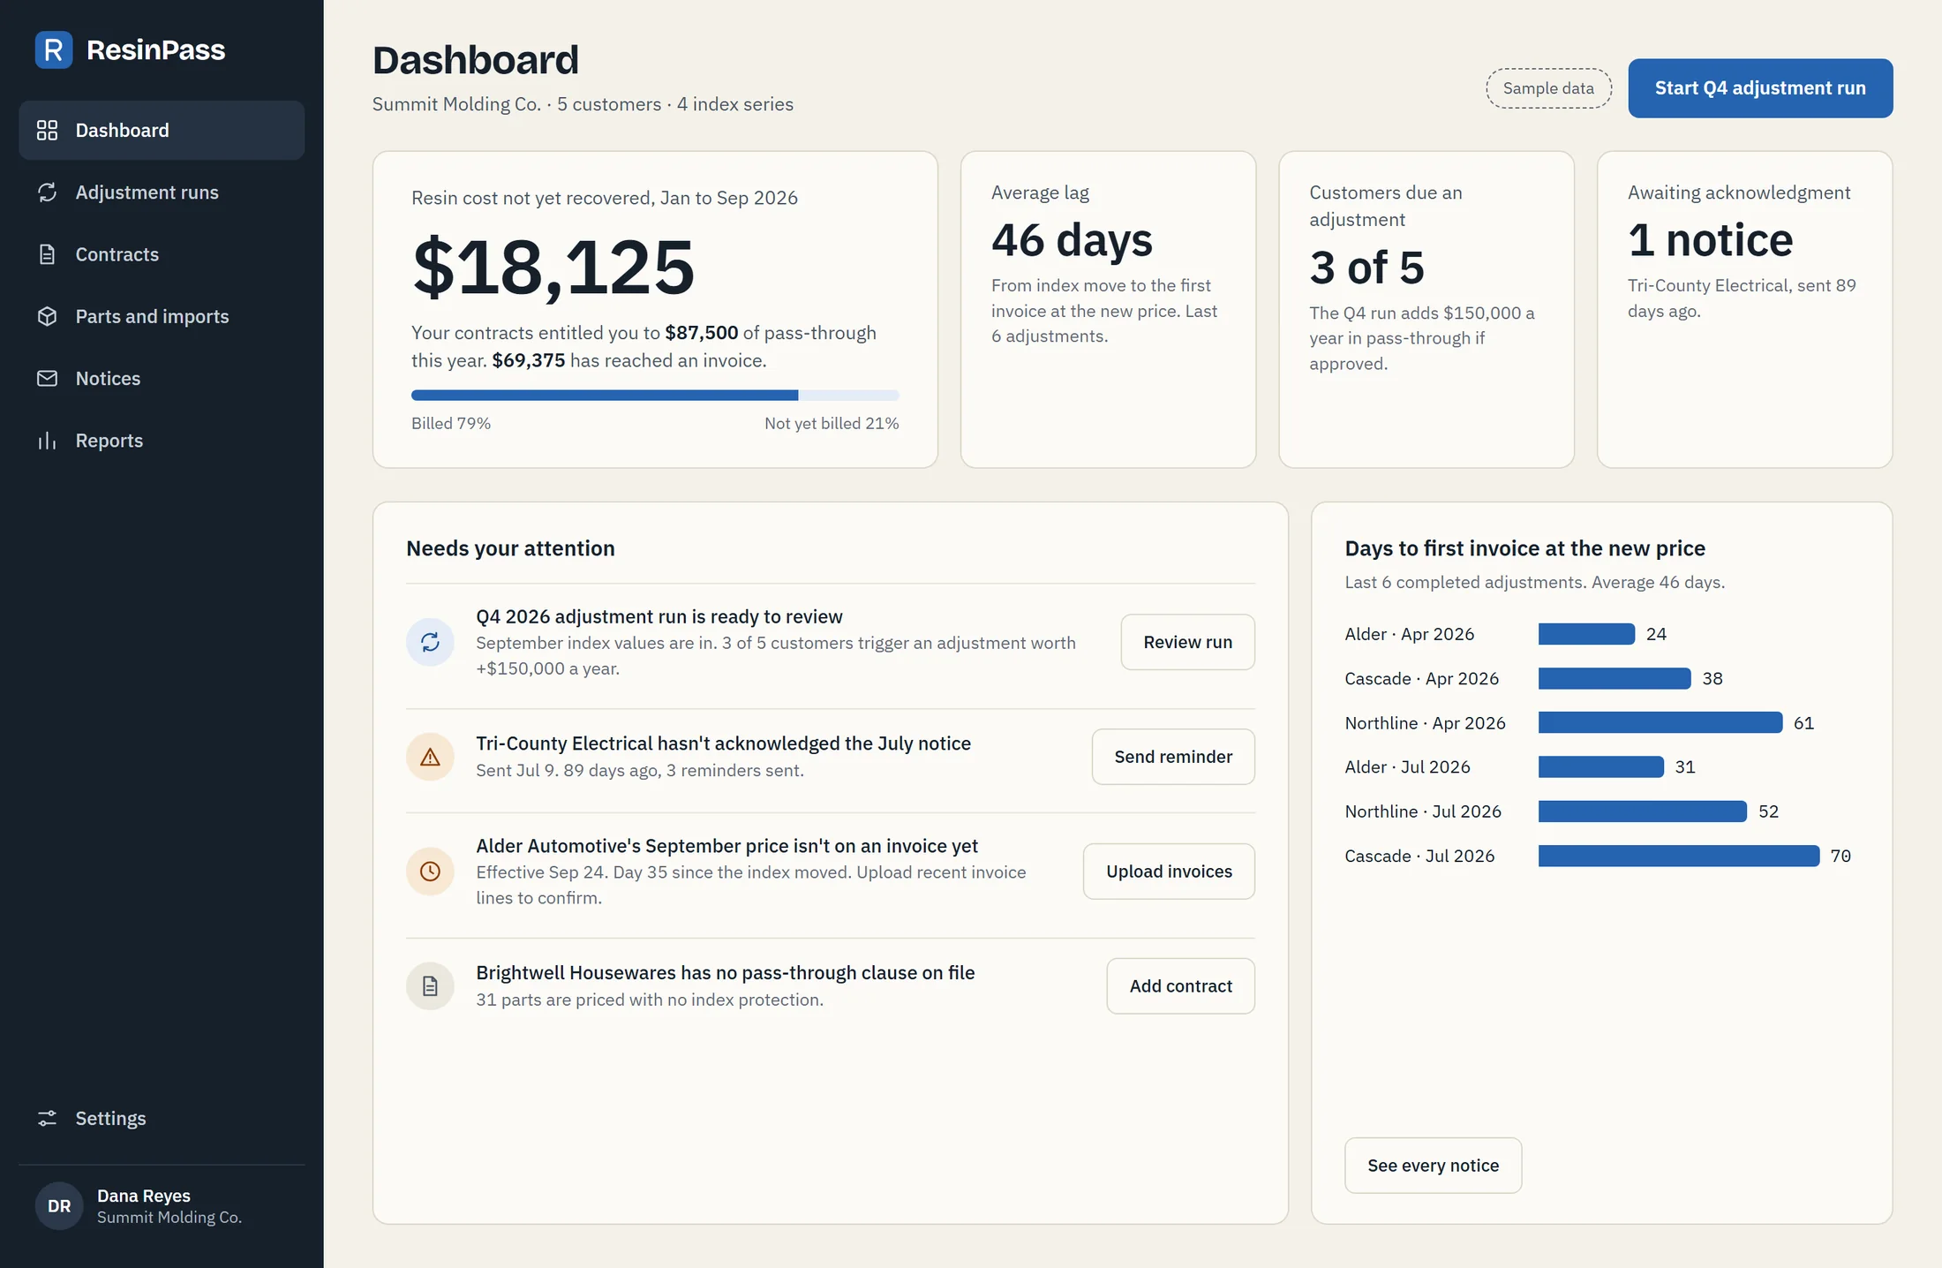The height and width of the screenshot is (1268, 1942).
Task: Click the Dashboard page heading
Action: coord(476,60)
